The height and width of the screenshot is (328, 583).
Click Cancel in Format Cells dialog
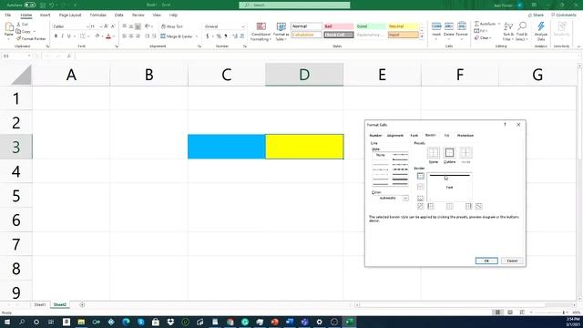[x=512, y=261]
